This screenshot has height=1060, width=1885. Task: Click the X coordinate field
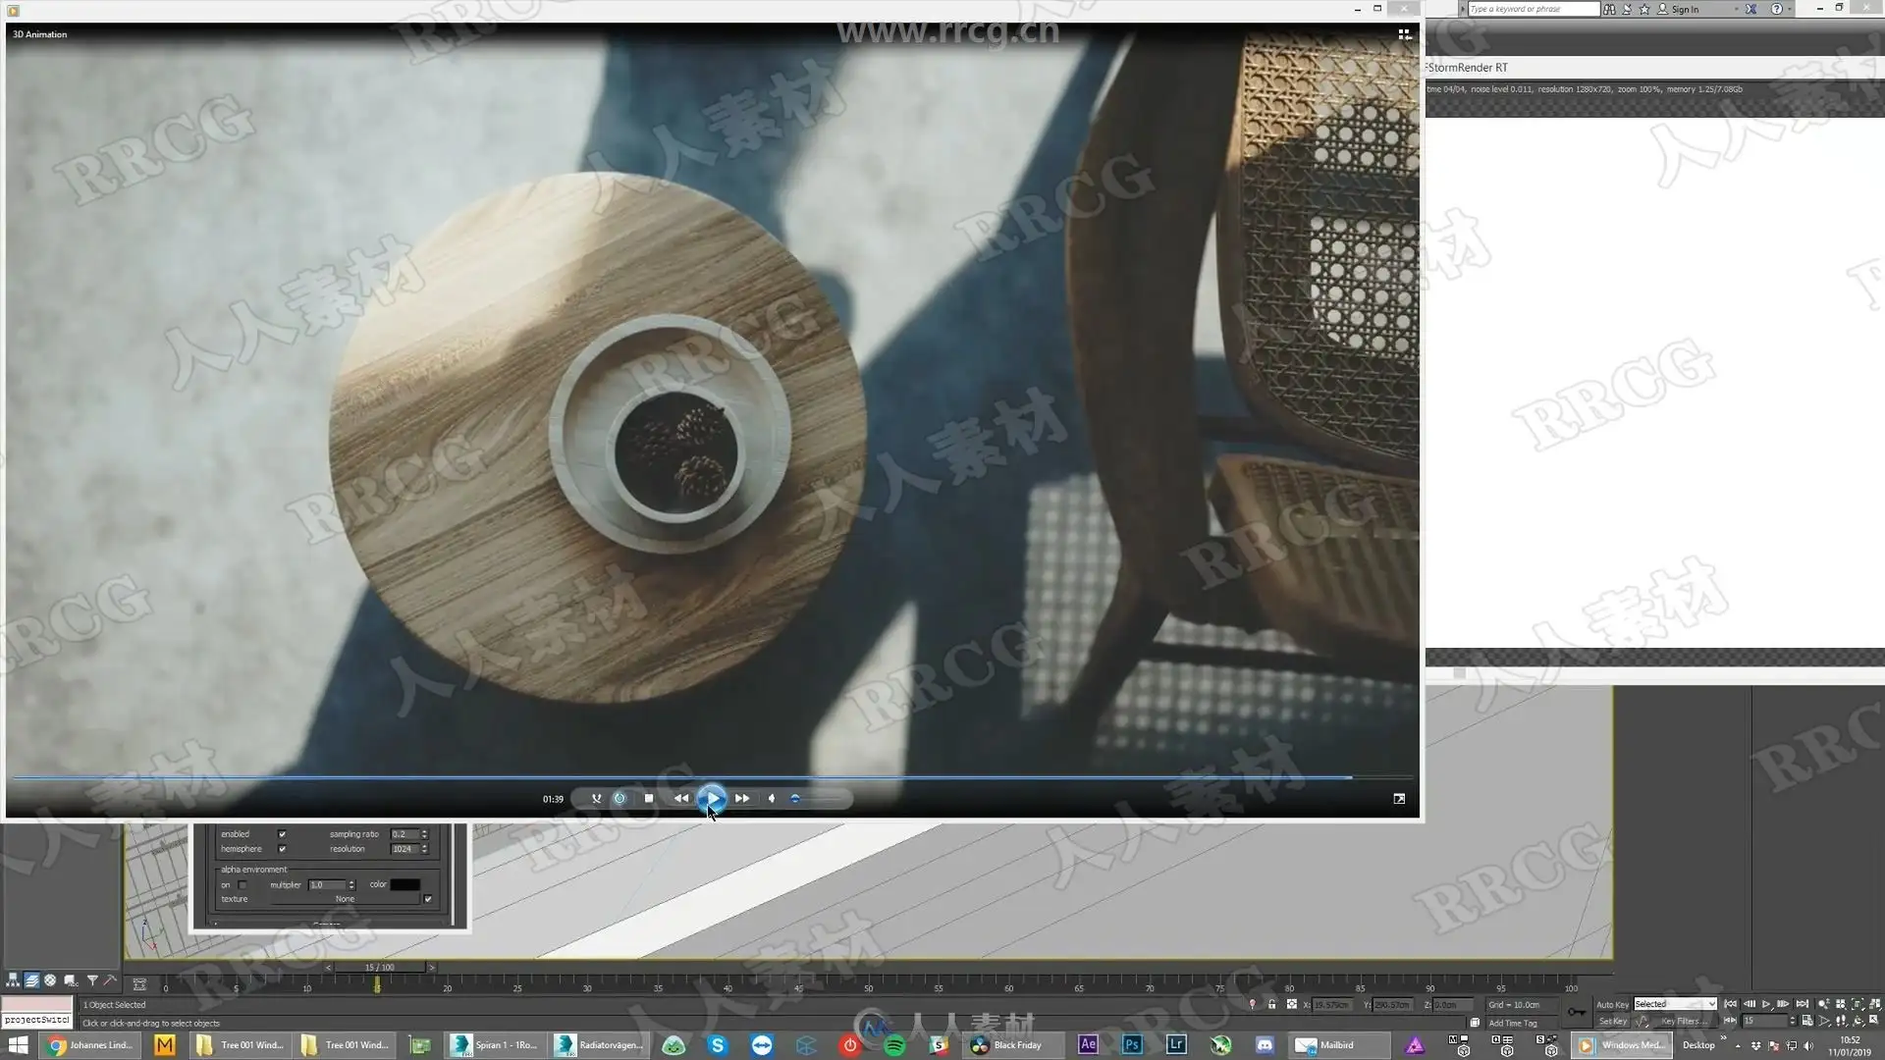tap(1333, 1005)
